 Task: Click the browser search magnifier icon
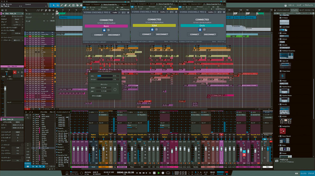(313, 10)
